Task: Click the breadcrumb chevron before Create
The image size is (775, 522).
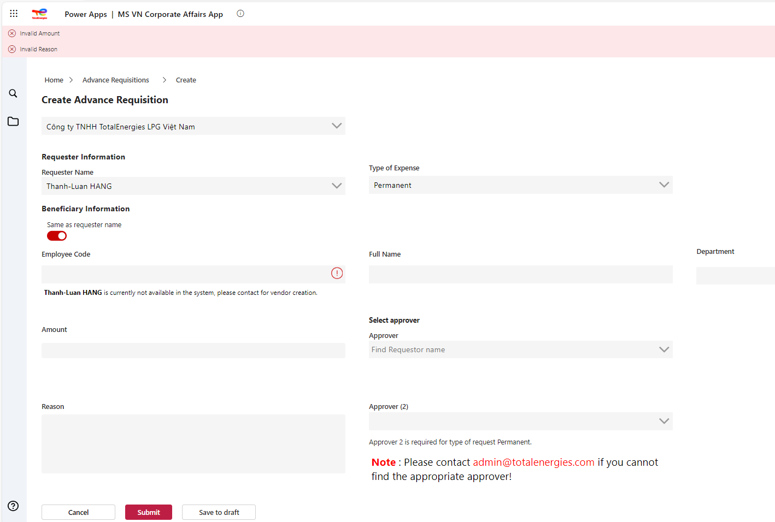Action: (164, 80)
